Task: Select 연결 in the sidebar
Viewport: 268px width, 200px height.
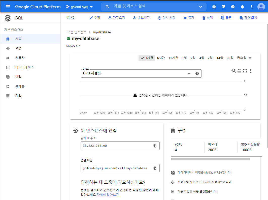Action: (x=30, y=49)
